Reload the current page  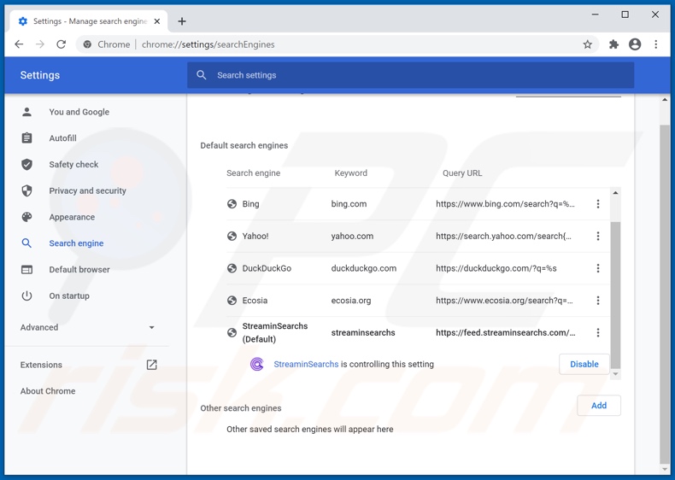coord(61,44)
